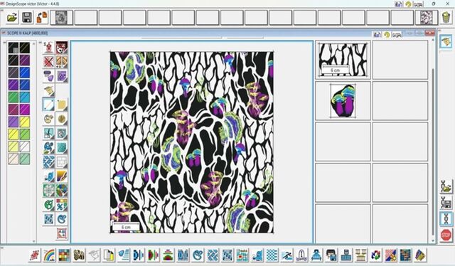The height and width of the screenshot is (266, 455).
Task: Click the colored mosaic grid icon
Action: tap(64, 255)
